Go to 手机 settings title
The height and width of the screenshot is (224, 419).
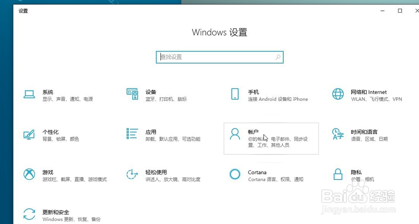click(x=253, y=92)
